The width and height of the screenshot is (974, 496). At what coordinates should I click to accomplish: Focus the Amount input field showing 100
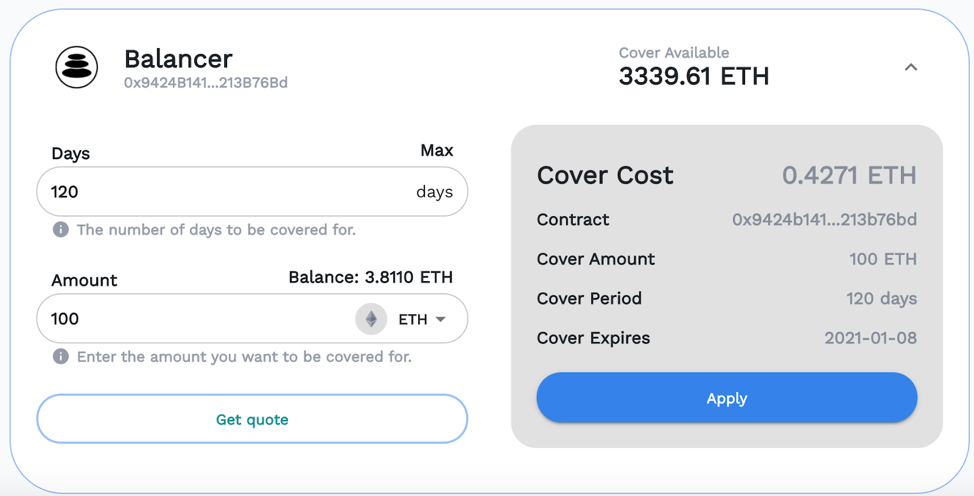pyautogui.click(x=195, y=319)
